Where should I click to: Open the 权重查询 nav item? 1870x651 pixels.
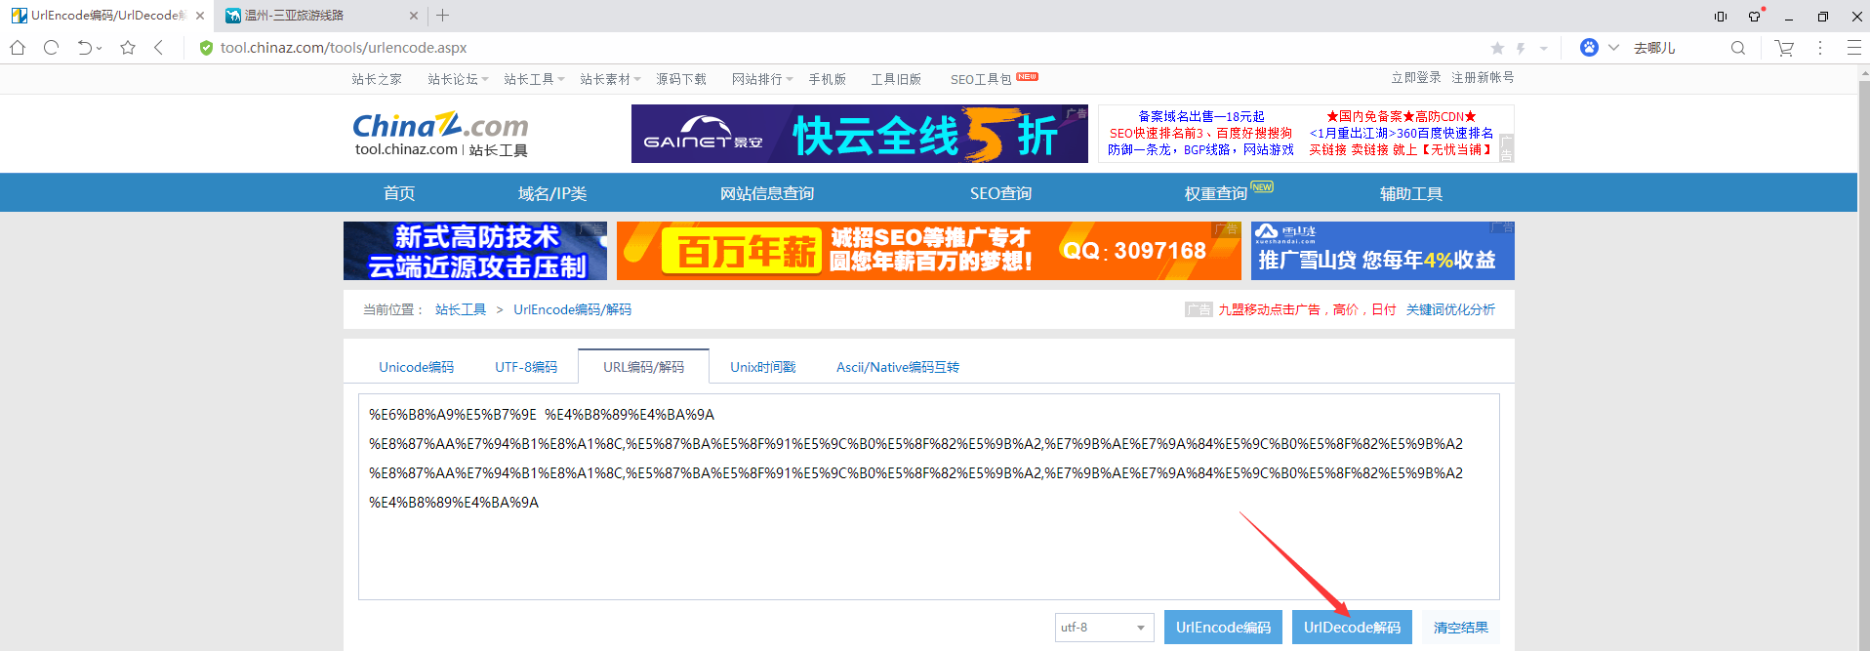pyautogui.click(x=1216, y=193)
